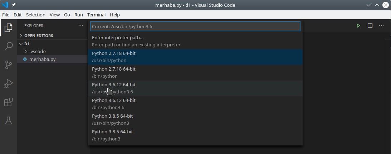Image resolution: width=391 pixels, height=154 pixels.
Task: Open the File menu
Action: 6,15
